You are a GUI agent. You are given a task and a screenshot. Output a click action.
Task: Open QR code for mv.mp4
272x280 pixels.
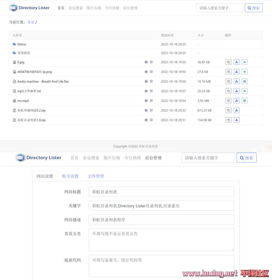coord(151,101)
